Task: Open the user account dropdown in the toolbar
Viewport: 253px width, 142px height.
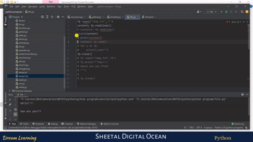Action: click(199, 12)
